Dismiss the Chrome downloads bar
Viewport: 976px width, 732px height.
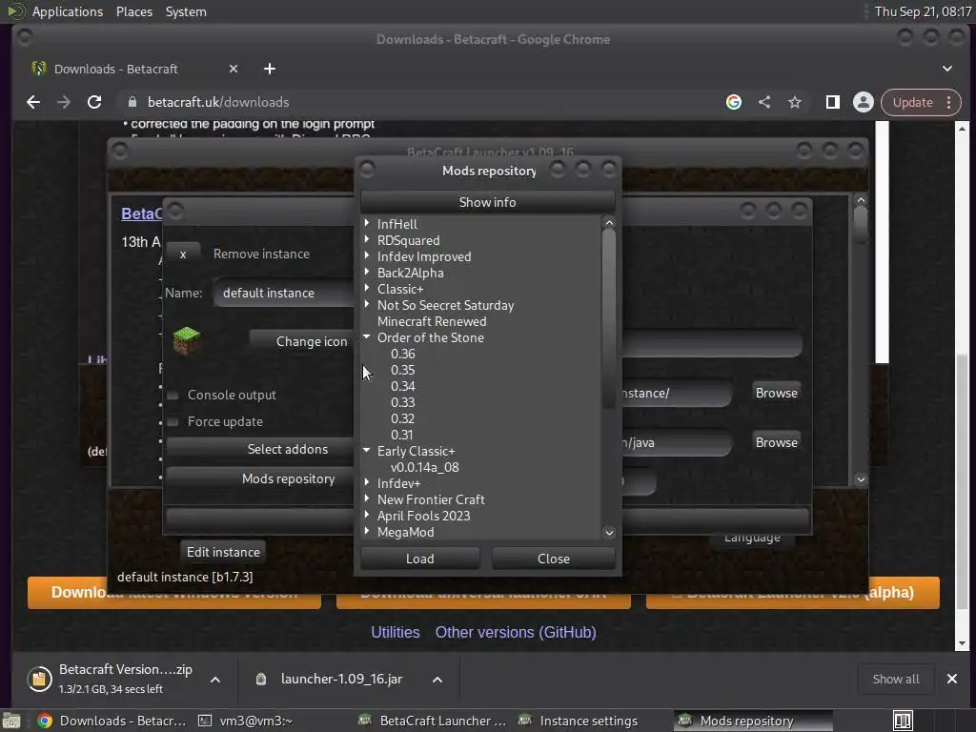[x=952, y=679]
